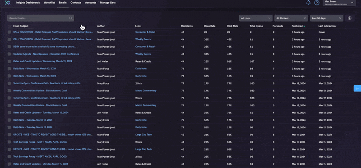Open the All Content dropdown
Viewport: 361px width, 168px height.
(x=291, y=18)
